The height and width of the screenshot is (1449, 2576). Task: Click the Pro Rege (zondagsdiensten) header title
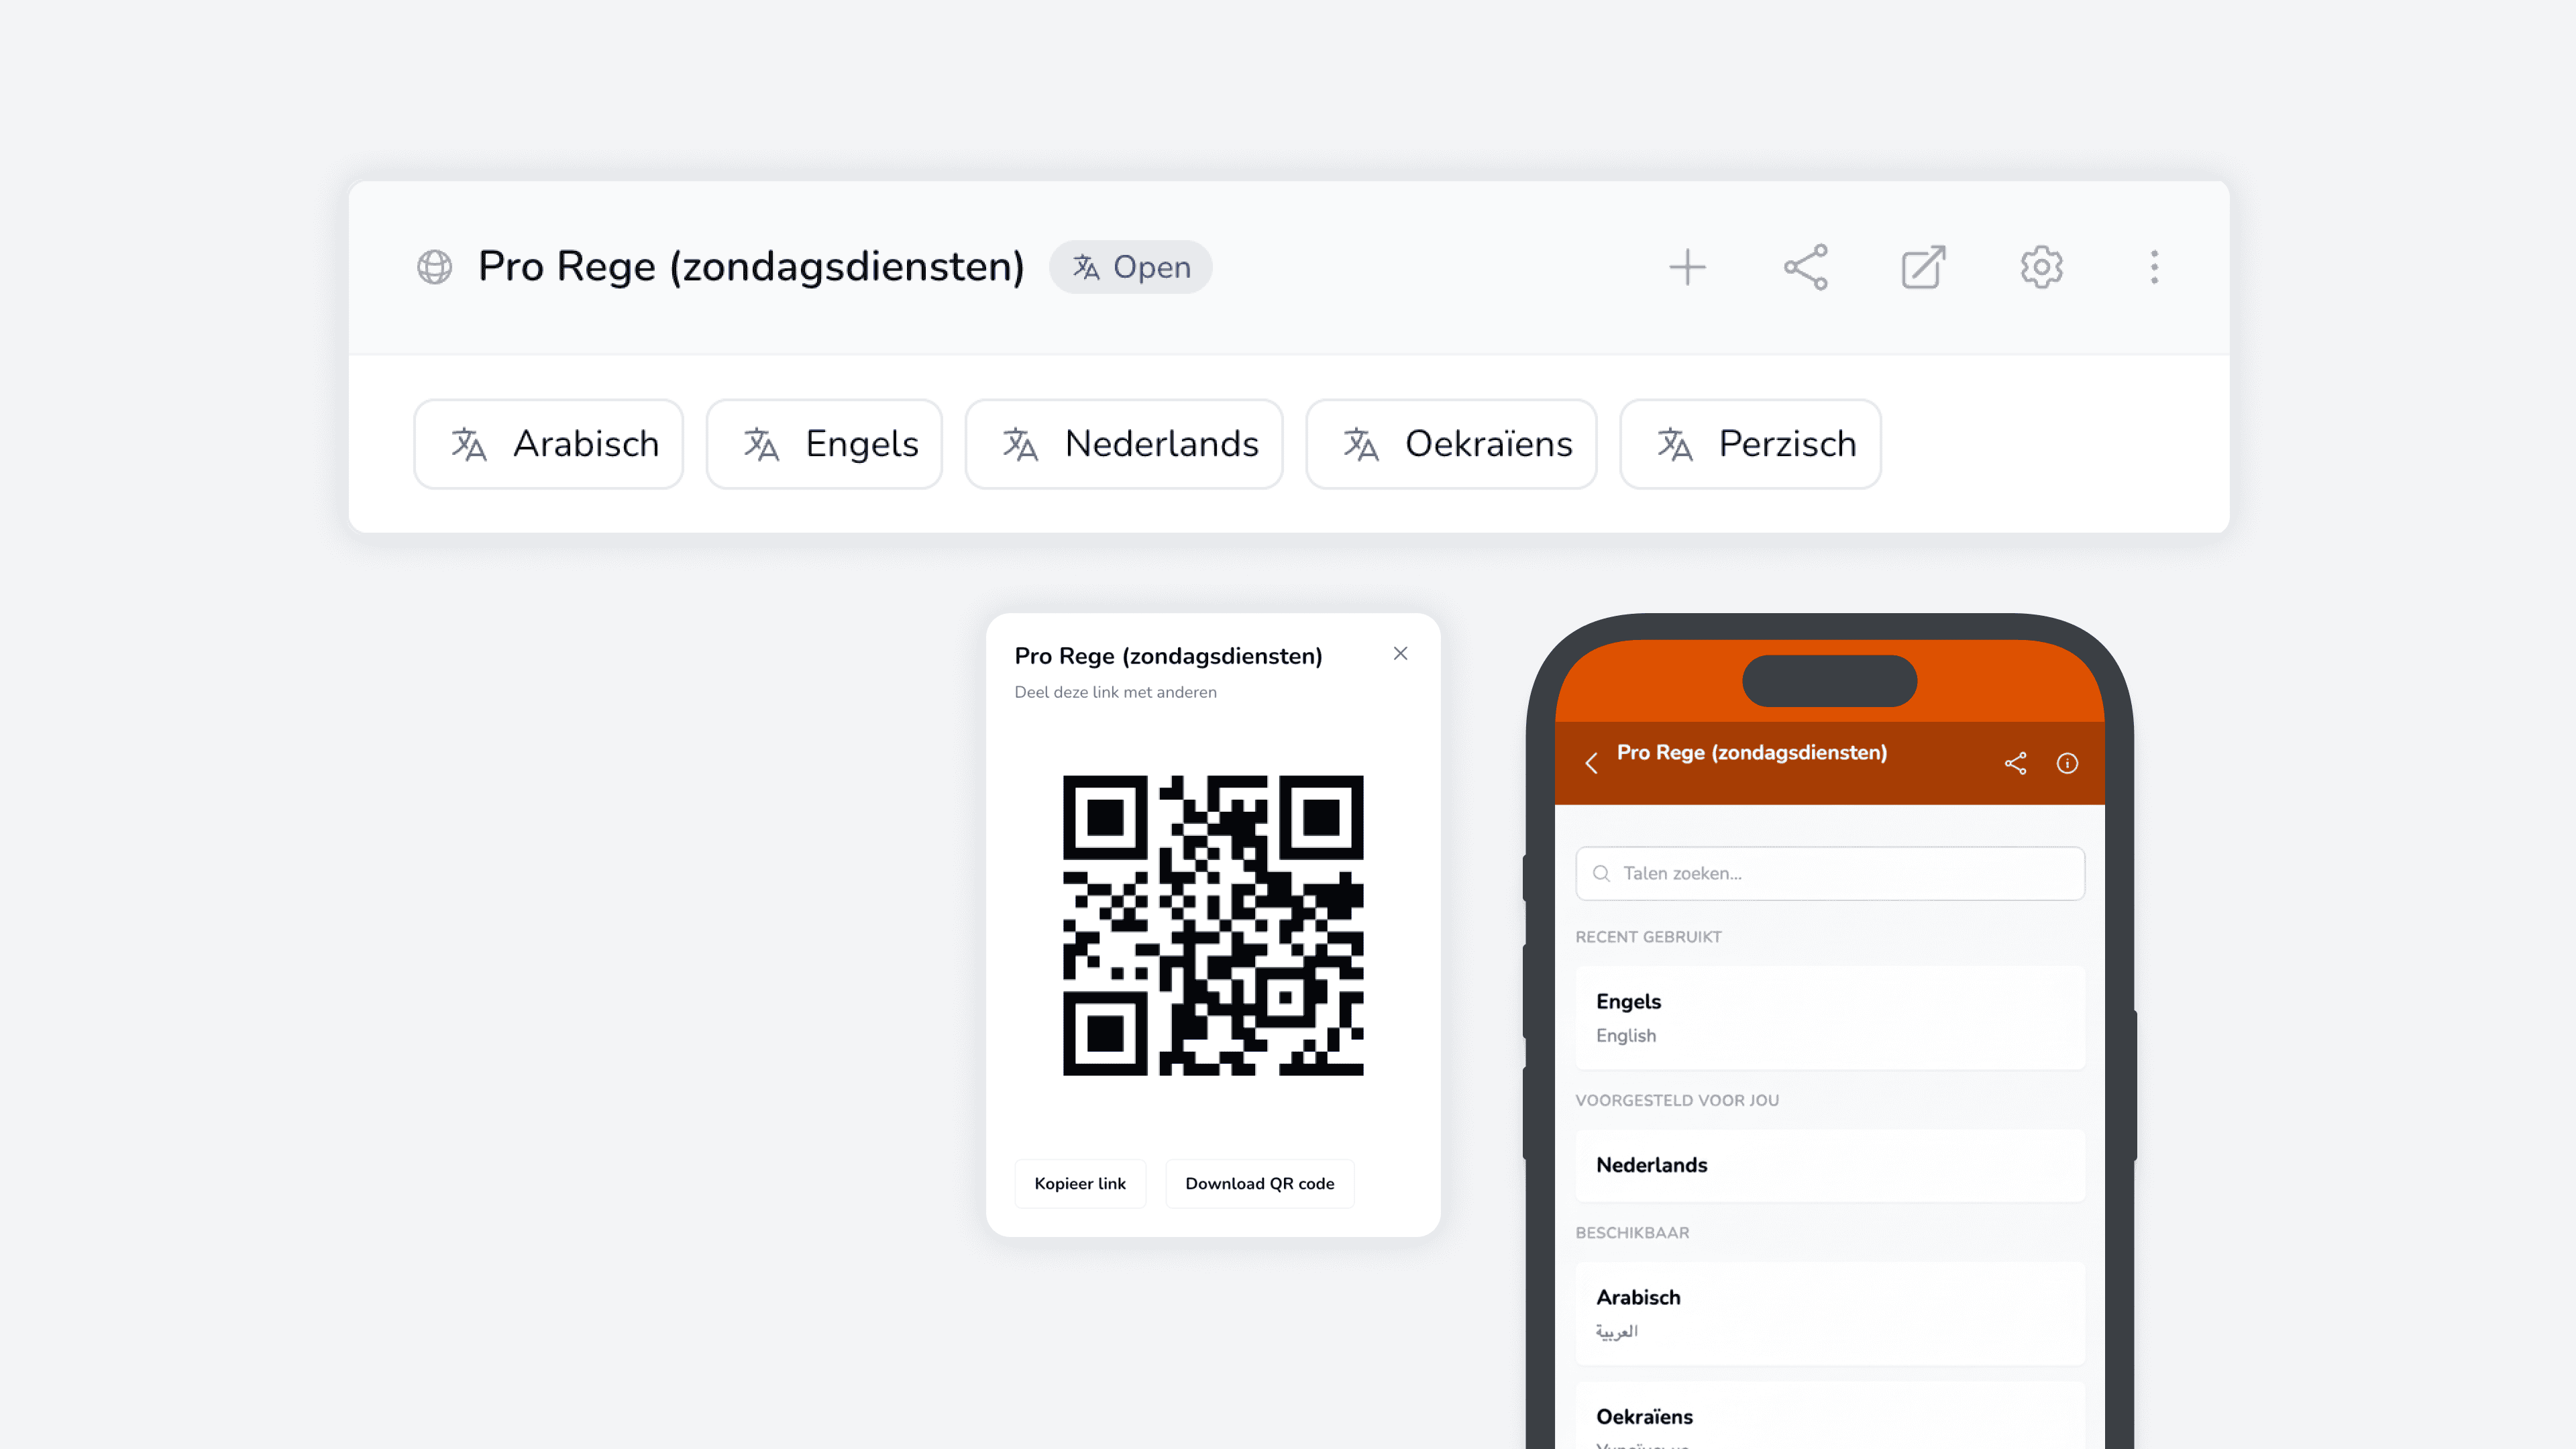point(751,267)
